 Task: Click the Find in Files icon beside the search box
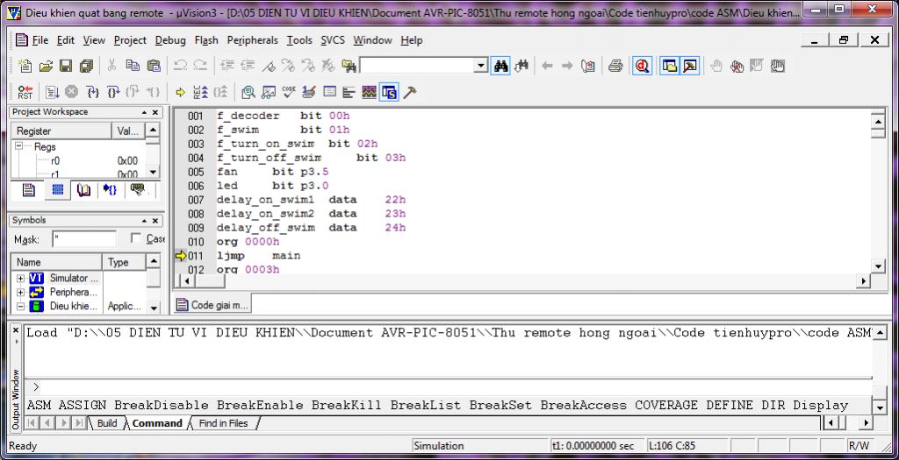(349, 66)
